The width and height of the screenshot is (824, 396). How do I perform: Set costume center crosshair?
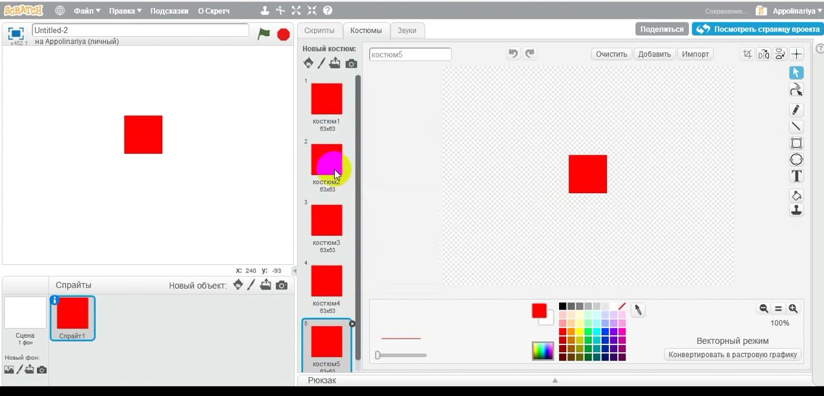click(x=797, y=54)
